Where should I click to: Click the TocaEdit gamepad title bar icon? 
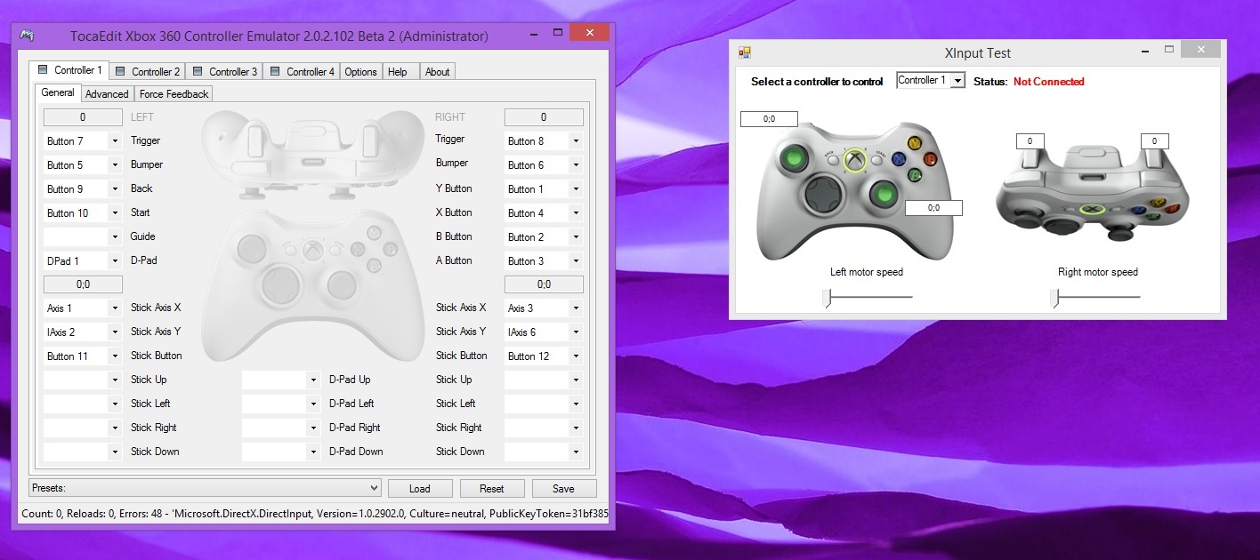pyautogui.click(x=28, y=36)
